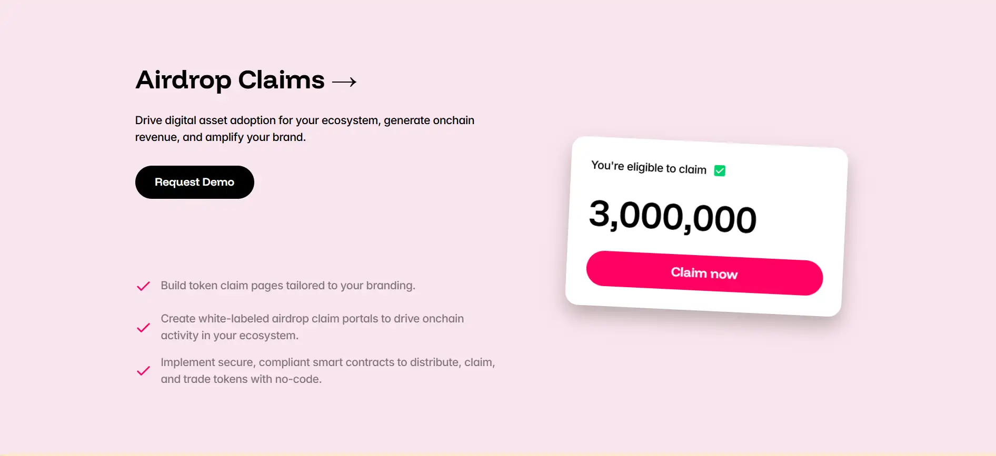Click the "You're eligible to claim" label
996x456 pixels.
(649, 167)
